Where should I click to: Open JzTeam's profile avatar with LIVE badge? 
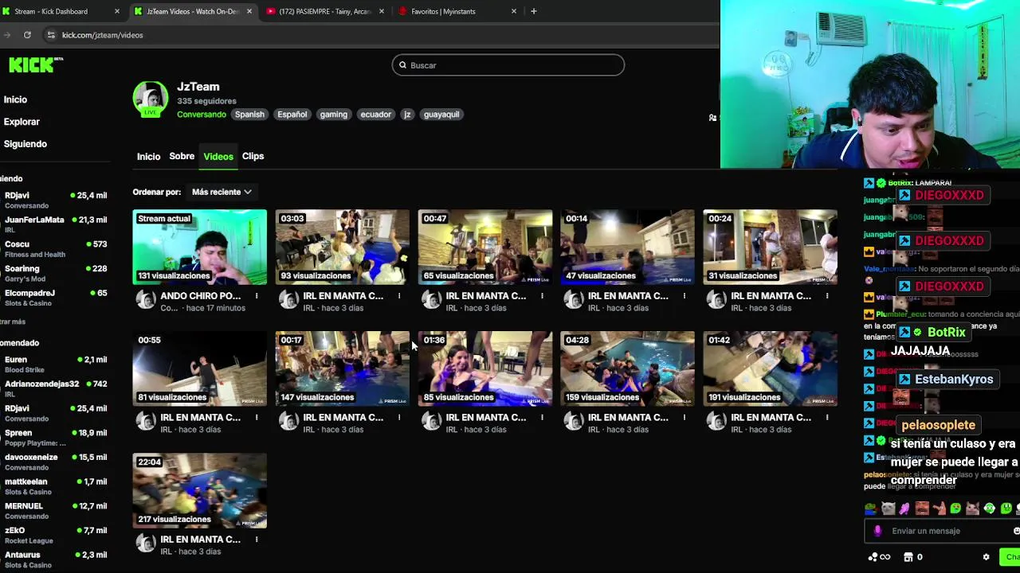[x=150, y=99]
